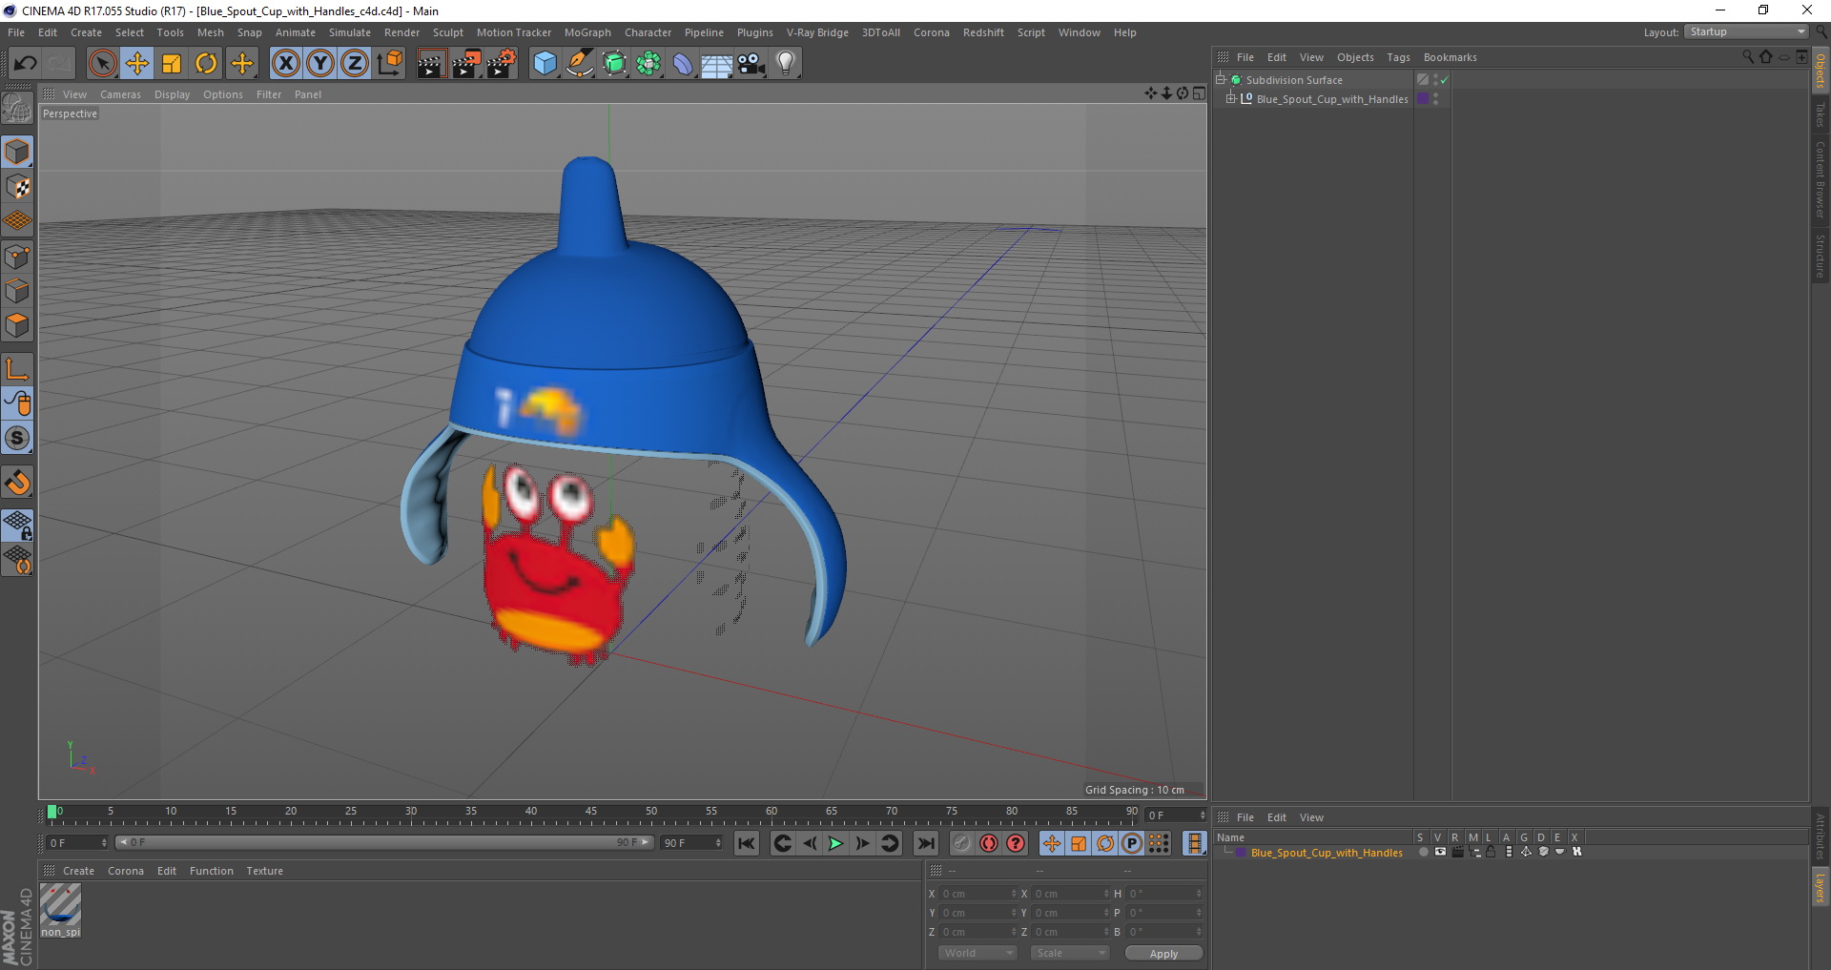Switch to Model mode
Image resolution: width=1831 pixels, height=970 pixels.
coord(18,153)
